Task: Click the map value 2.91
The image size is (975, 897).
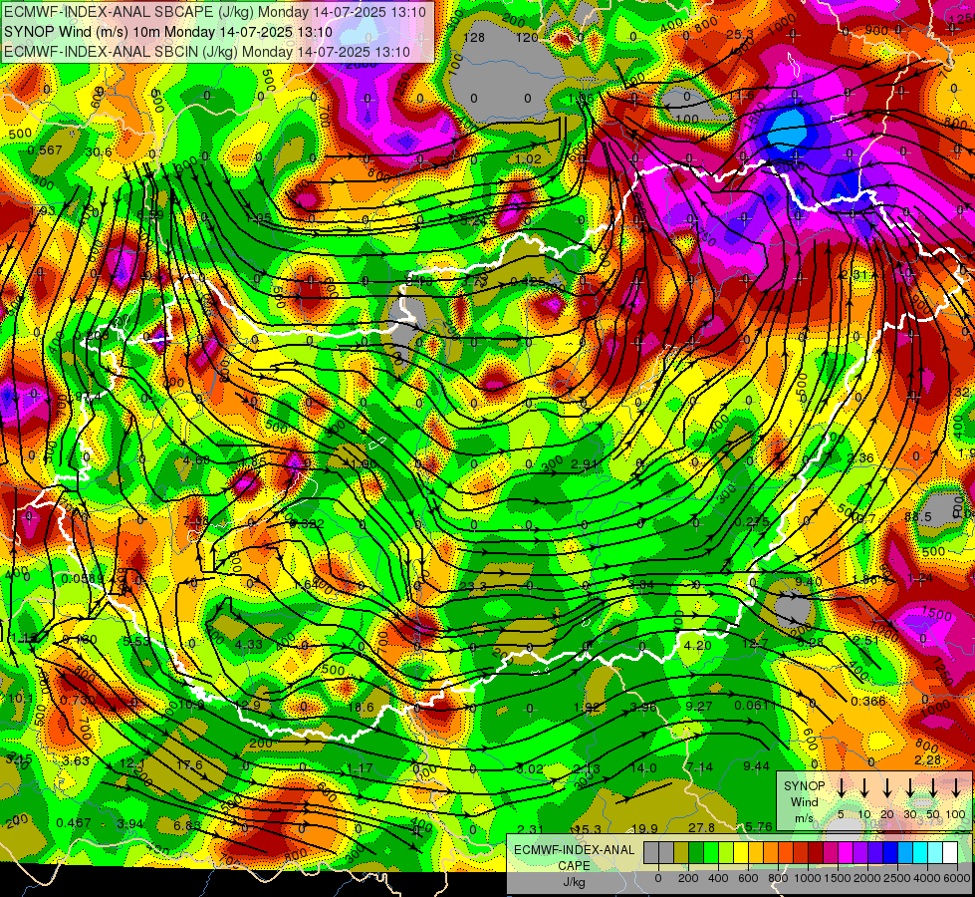Action: [584, 463]
